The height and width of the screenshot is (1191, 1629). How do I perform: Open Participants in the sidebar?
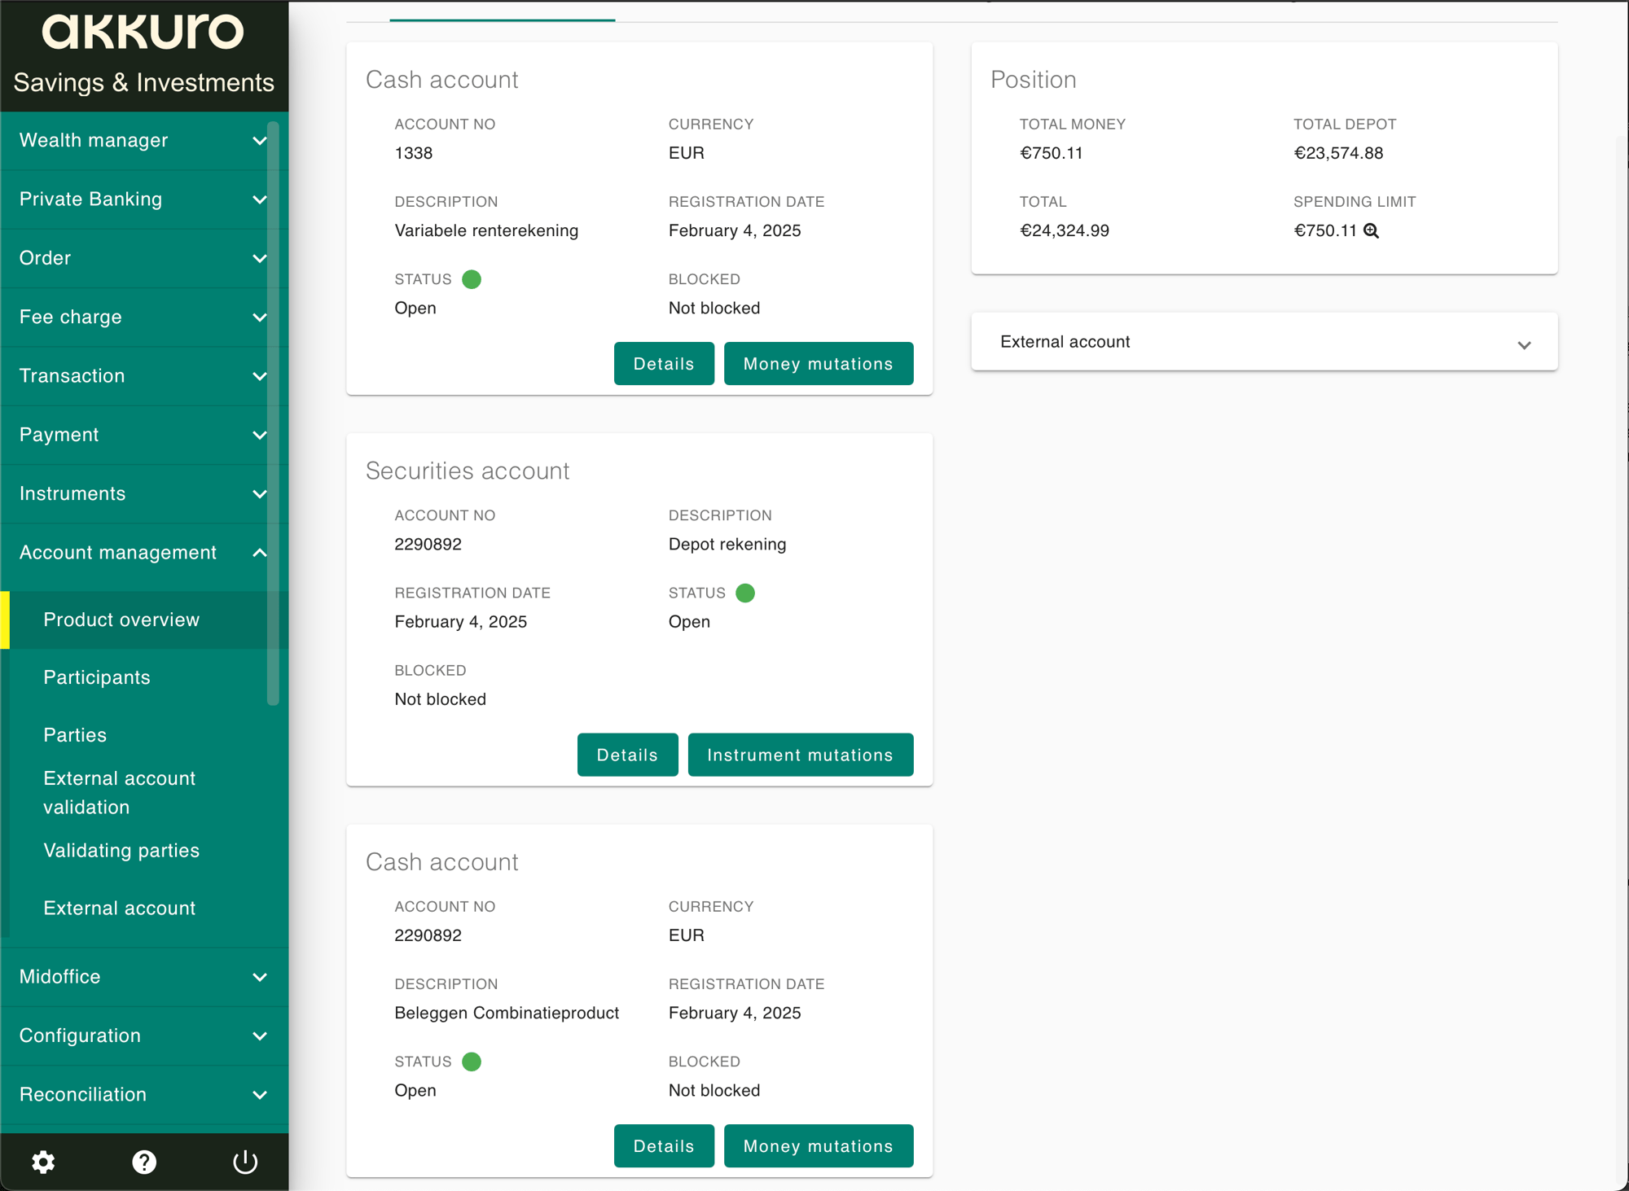click(97, 677)
